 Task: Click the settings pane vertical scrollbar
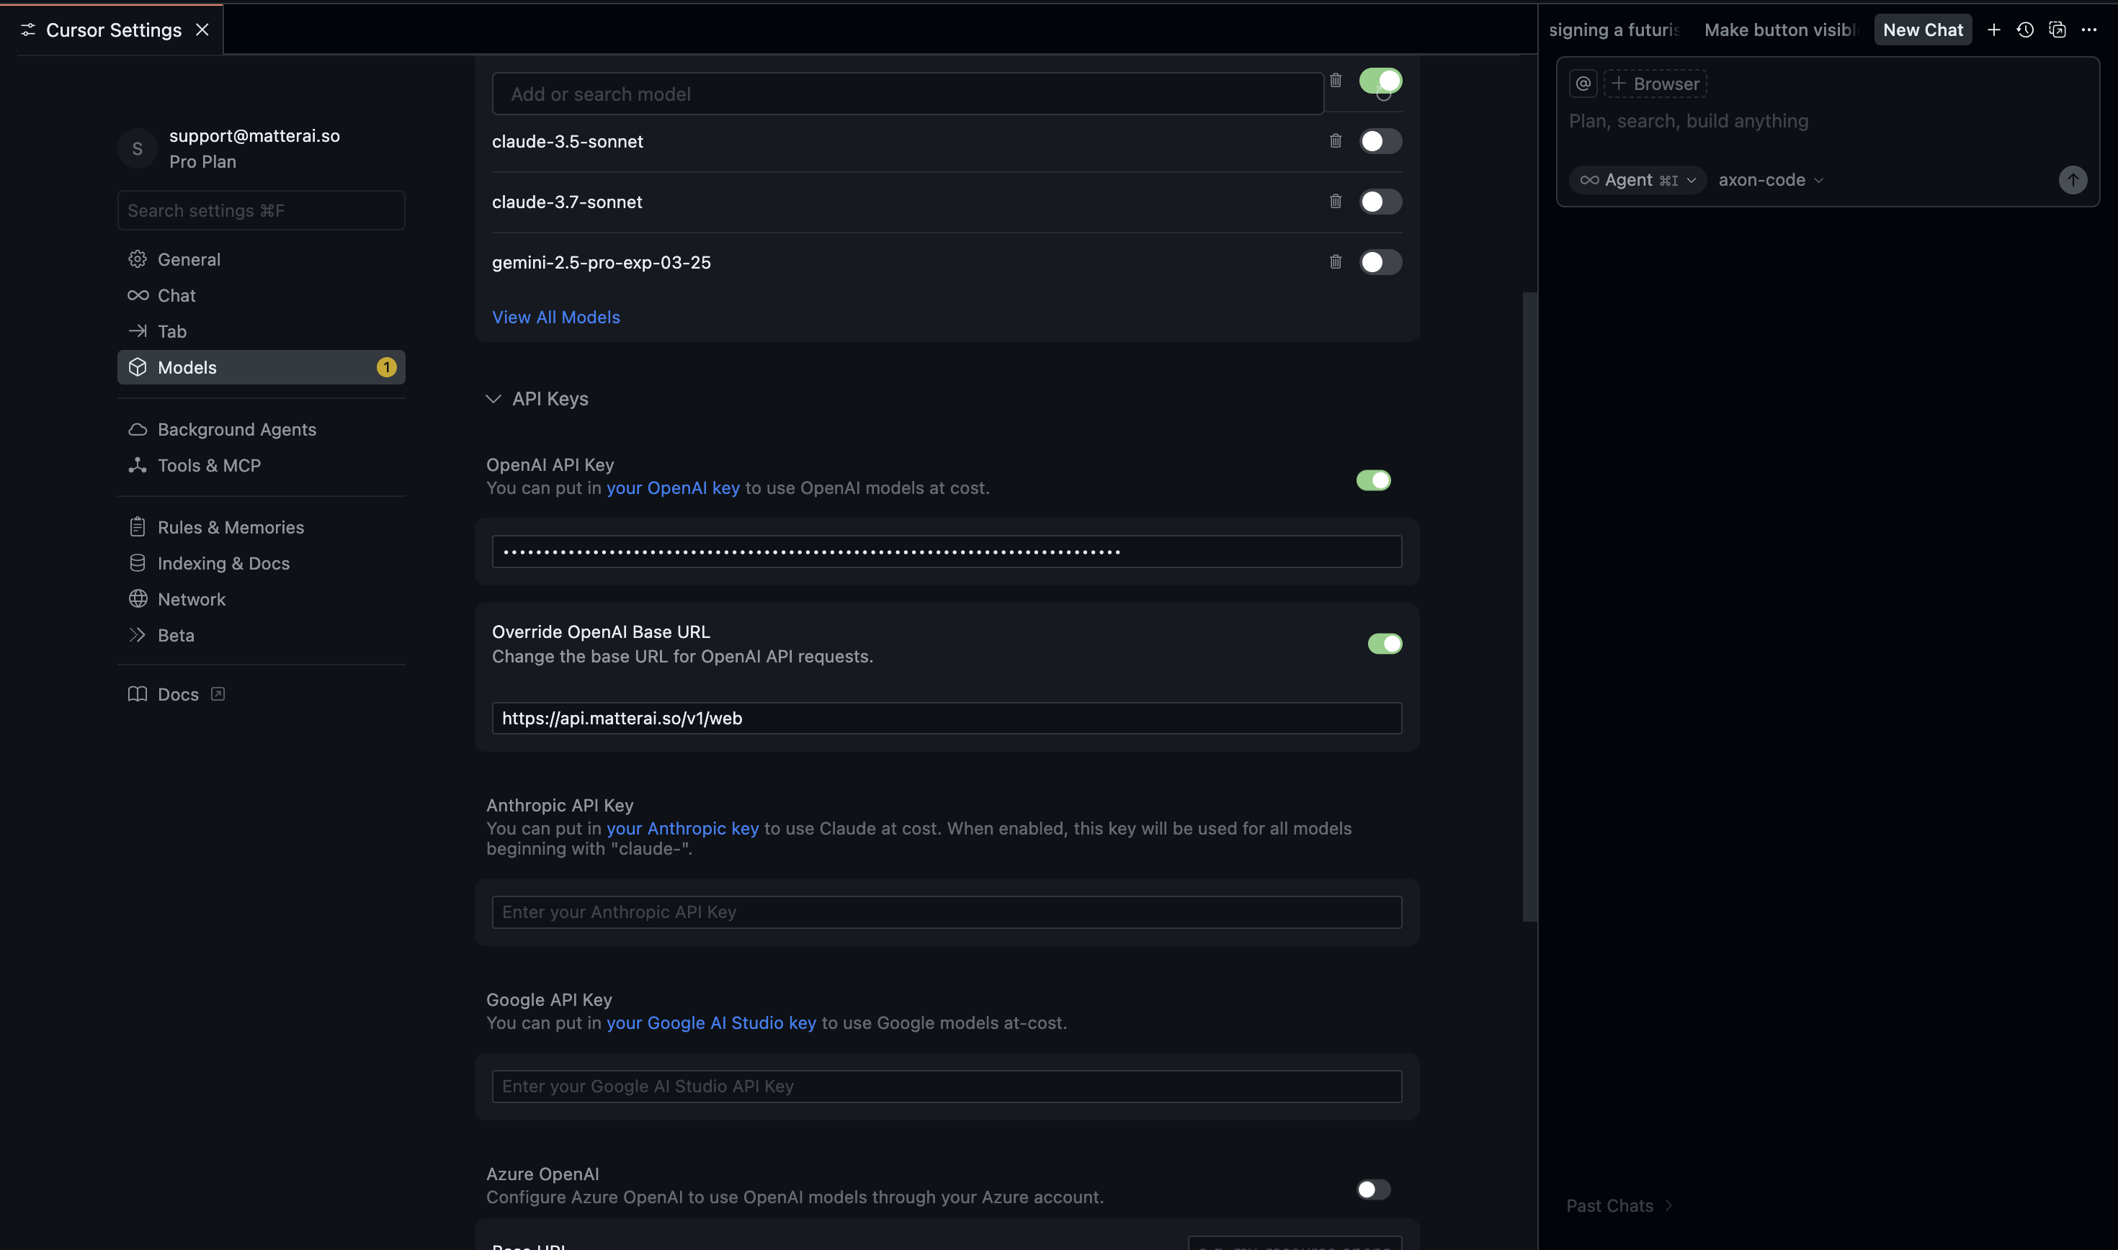1530,606
